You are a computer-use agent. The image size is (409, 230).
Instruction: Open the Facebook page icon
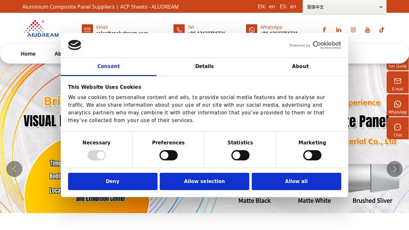point(324,30)
